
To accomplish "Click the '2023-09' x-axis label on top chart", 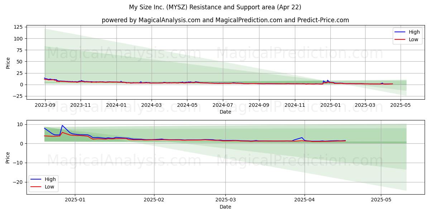I will (x=45, y=106).
